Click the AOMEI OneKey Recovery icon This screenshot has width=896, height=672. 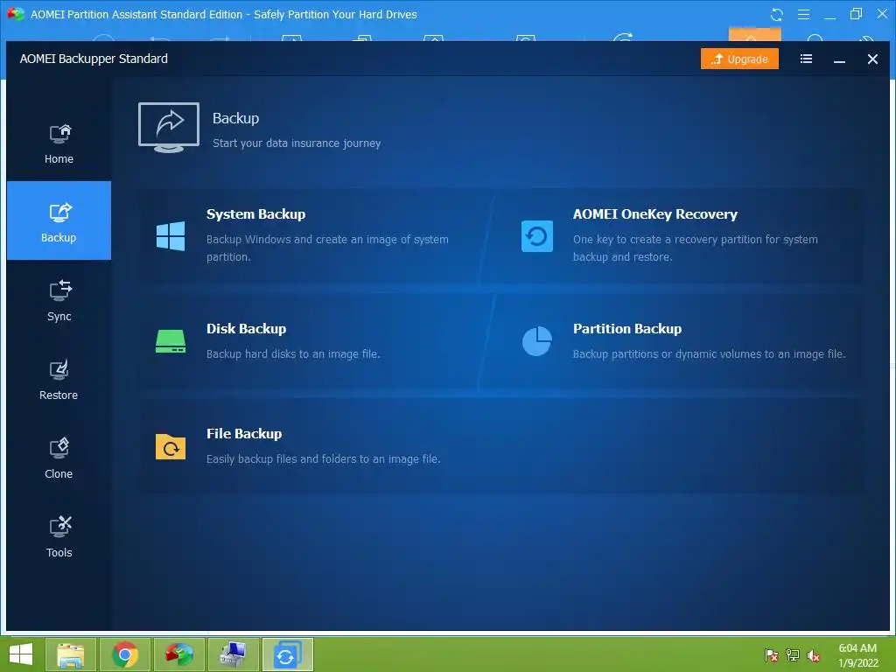[x=536, y=236]
